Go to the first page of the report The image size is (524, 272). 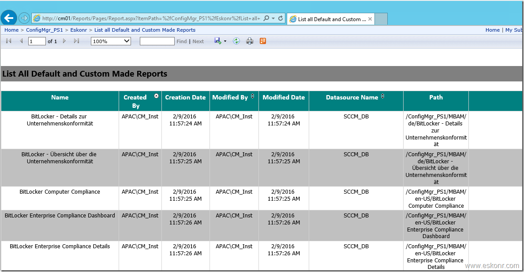point(8,41)
